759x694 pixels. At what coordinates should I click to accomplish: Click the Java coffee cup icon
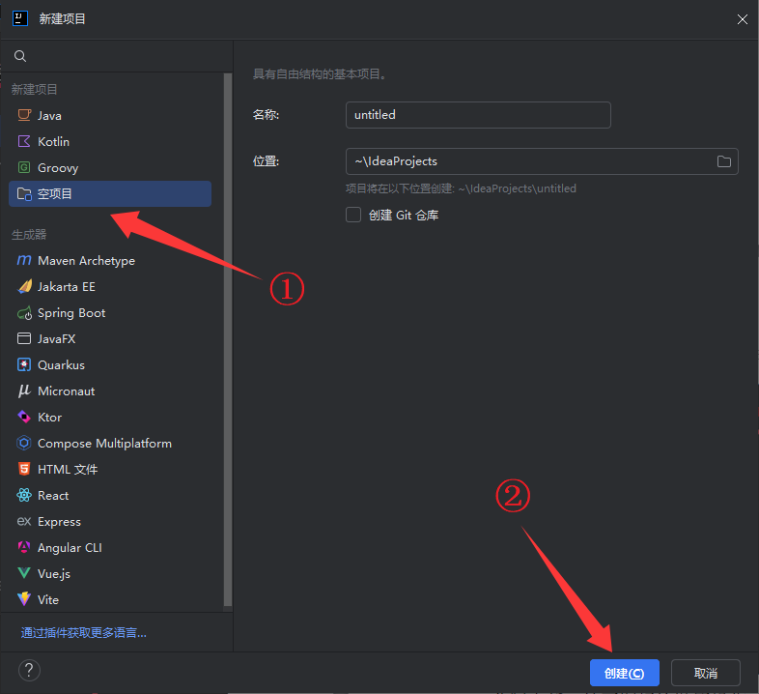24,115
